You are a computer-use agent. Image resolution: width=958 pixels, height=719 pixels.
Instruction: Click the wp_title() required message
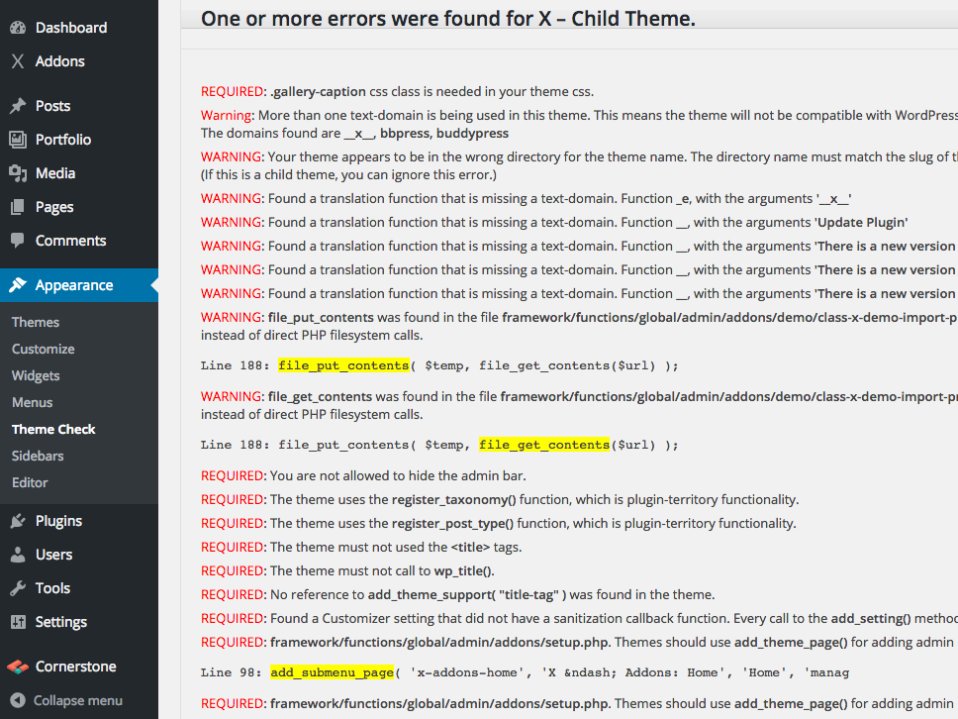(x=347, y=571)
